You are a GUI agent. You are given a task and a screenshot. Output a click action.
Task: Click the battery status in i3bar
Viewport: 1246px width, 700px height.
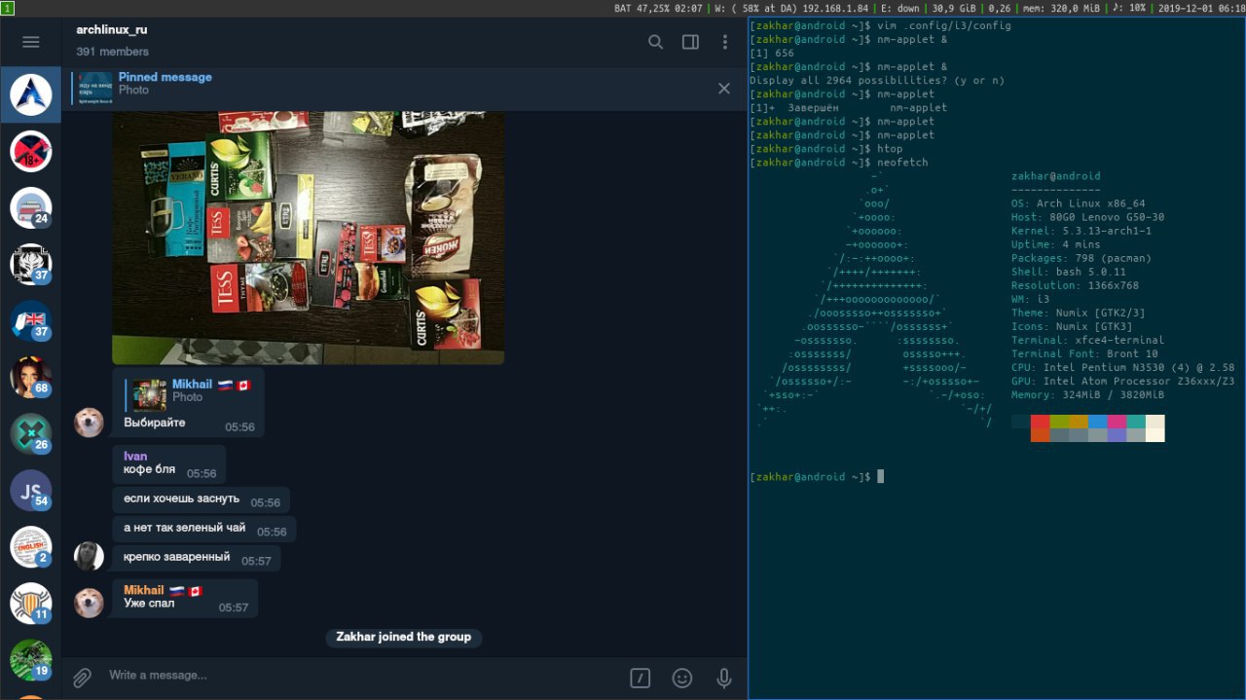658,8
